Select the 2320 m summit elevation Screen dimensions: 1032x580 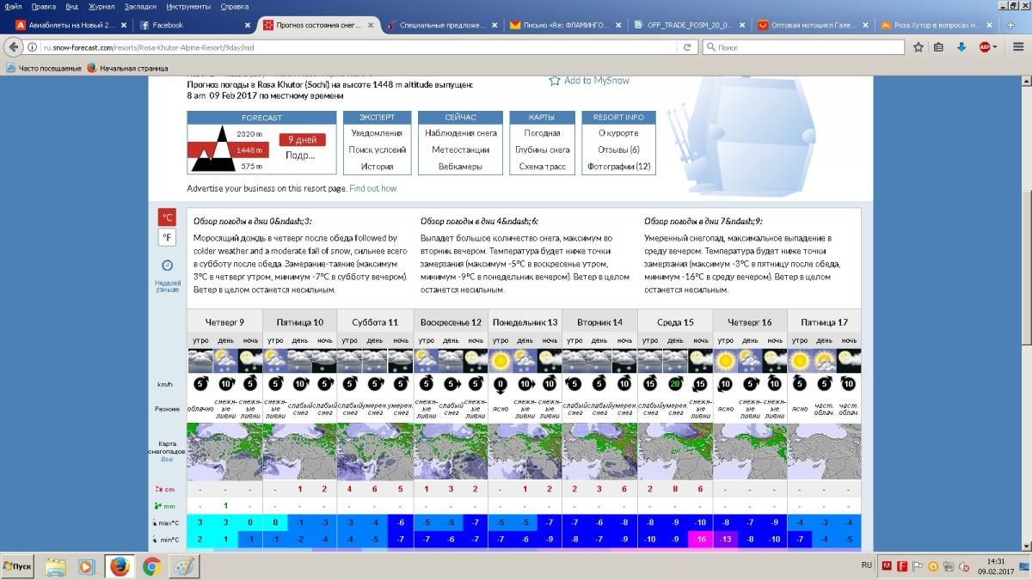click(249, 134)
